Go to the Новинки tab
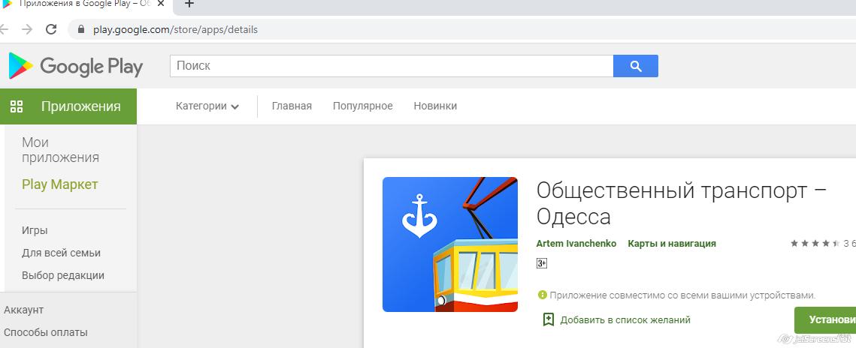This screenshot has width=856, height=348. 435,106
